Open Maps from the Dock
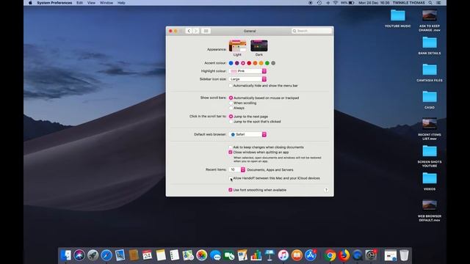The height and width of the screenshot is (264, 470). (x=188, y=255)
